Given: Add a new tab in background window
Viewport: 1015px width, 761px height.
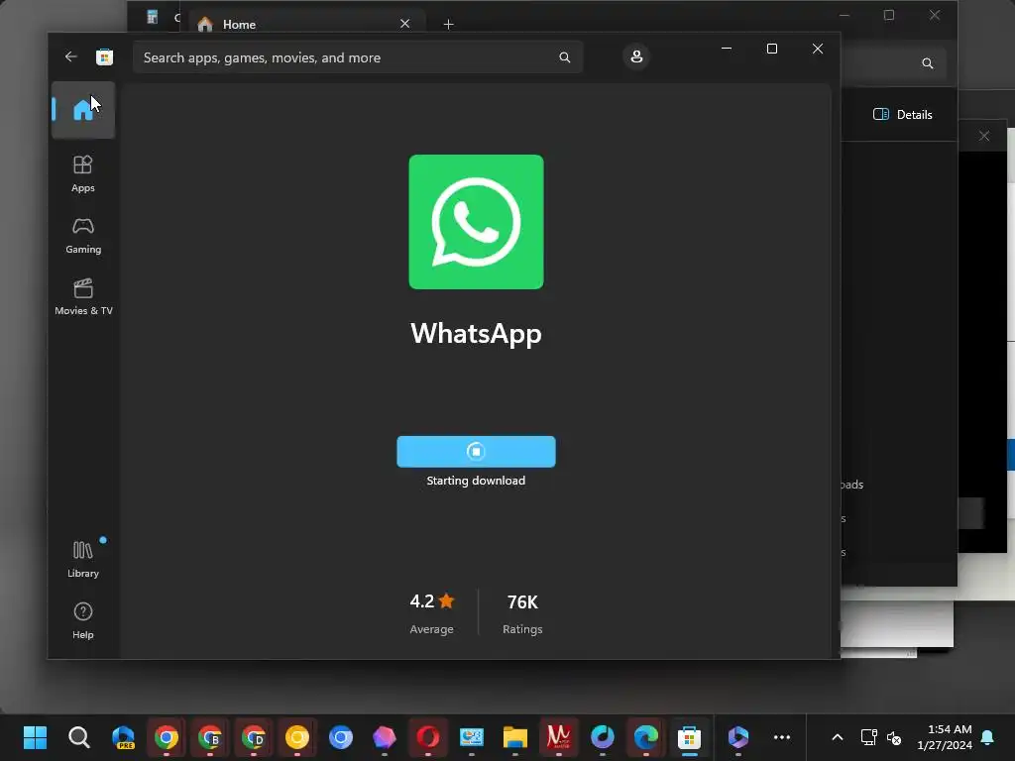Looking at the screenshot, I should click(448, 24).
